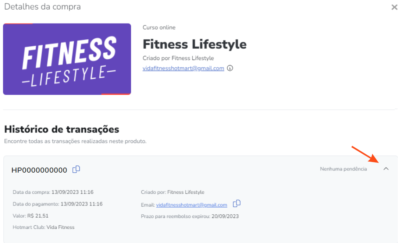
Task: Click the Histórico de transações heading
Action: (61, 129)
